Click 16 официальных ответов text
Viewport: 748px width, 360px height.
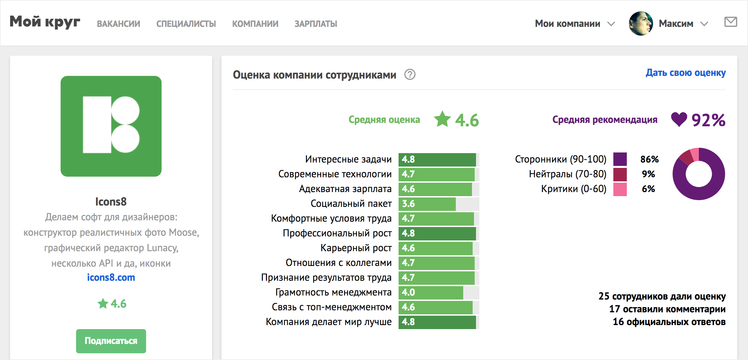pos(669,322)
